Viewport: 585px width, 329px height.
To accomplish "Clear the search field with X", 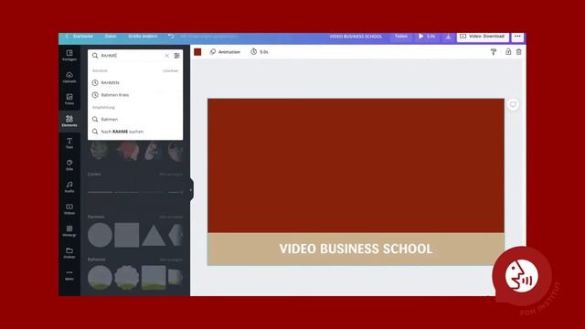I will point(166,56).
